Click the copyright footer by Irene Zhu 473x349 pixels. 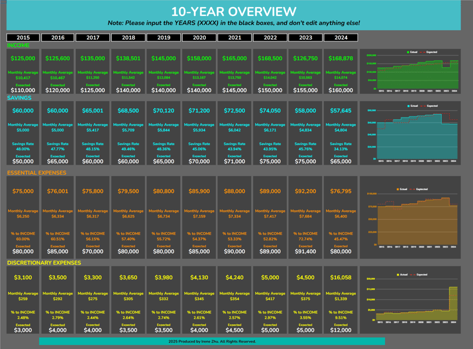coord(212,341)
